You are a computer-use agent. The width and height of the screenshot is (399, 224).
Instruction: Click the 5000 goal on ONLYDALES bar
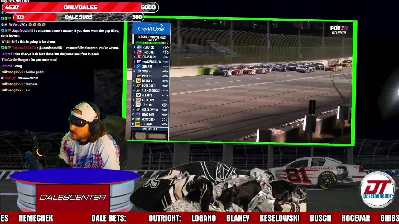coord(148,7)
